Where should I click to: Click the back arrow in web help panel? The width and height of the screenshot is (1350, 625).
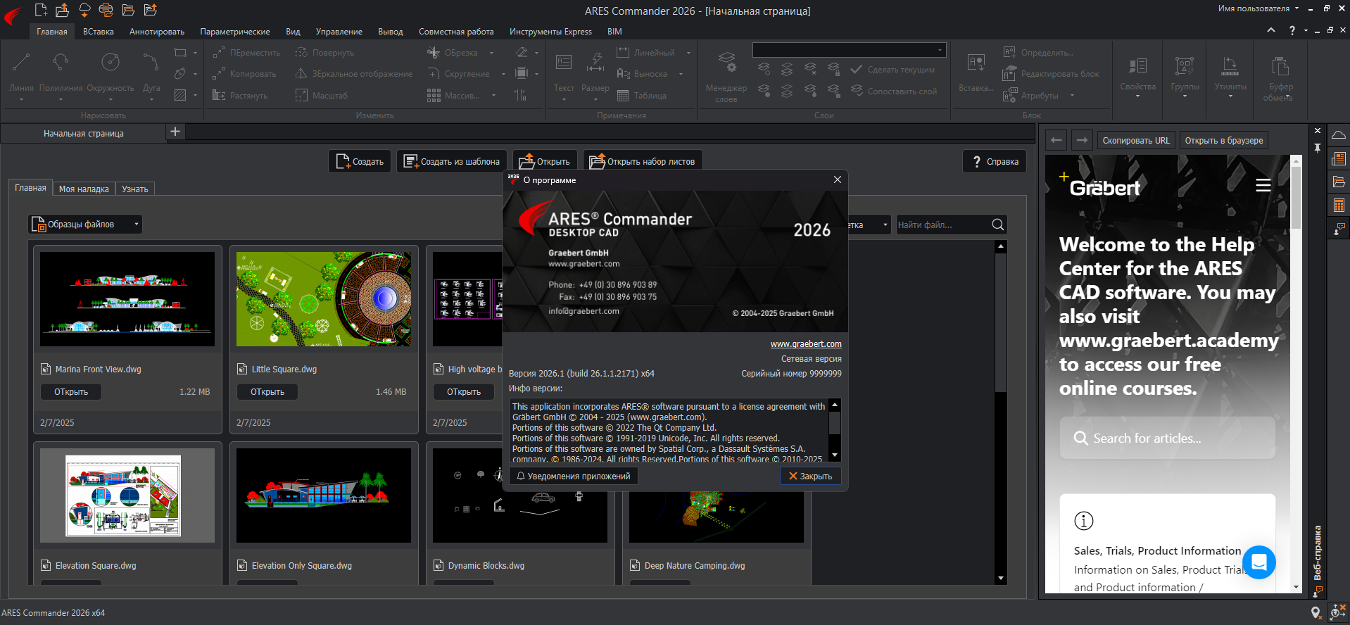click(1056, 140)
